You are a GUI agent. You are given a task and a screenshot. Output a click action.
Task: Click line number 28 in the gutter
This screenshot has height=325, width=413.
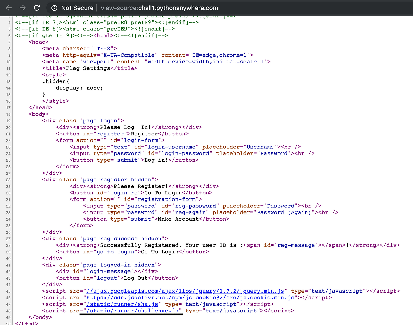pos(8,180)
